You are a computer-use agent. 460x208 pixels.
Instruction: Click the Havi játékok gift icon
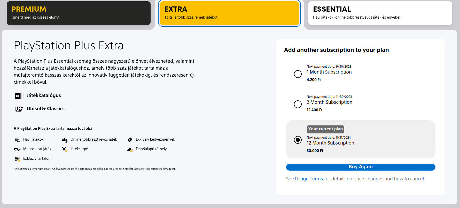(17, 140)
